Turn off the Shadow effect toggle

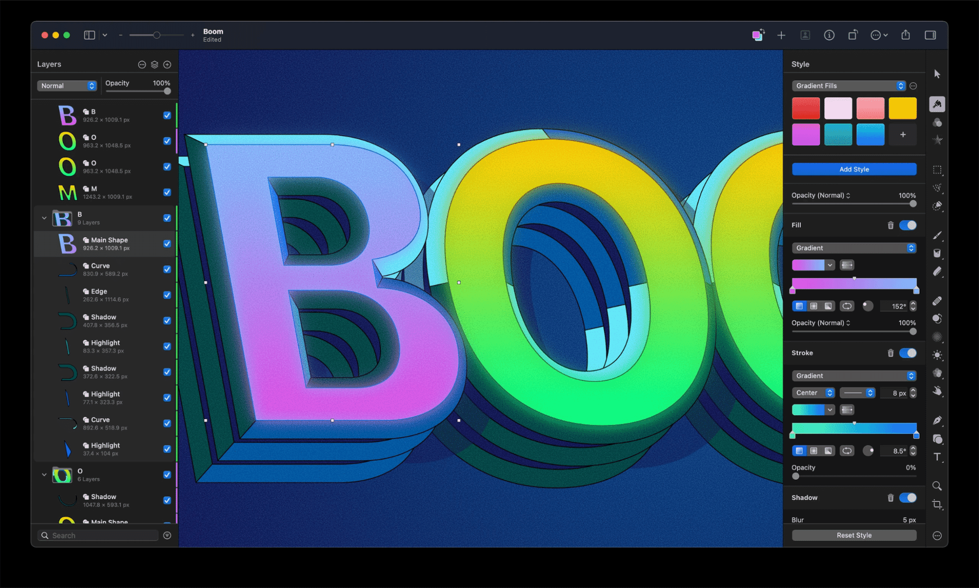tap(907, 497)
